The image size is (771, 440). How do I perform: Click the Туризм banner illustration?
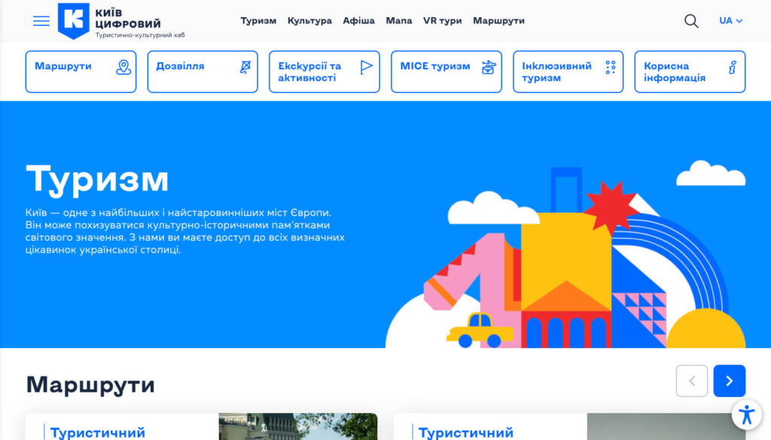click(x=565, y=263)
